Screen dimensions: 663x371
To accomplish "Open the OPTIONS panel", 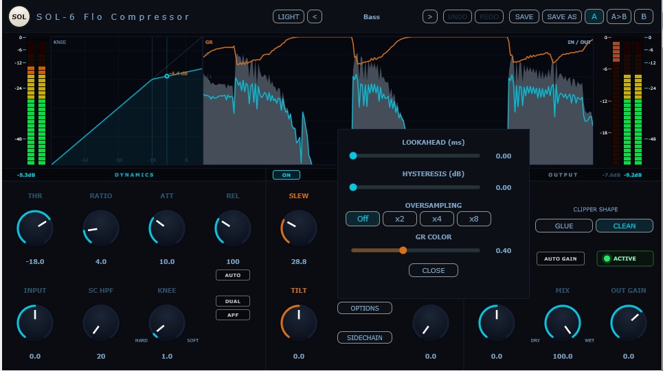I will pyautogui.click(x=365, y=308).
